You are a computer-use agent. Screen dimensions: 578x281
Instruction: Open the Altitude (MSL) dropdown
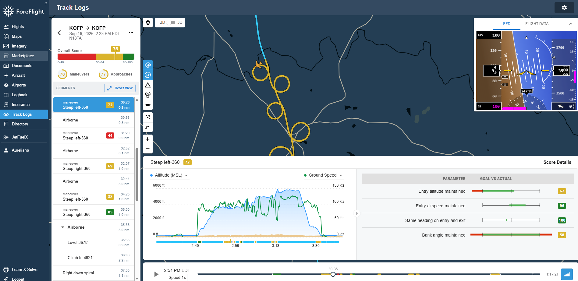click(169, 175)
